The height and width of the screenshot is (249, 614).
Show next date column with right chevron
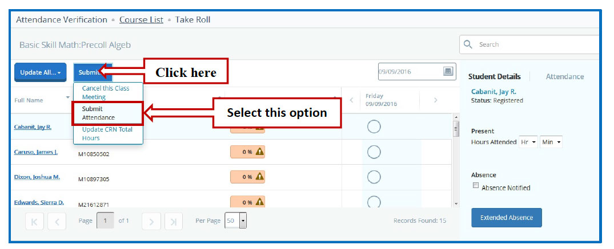pos(435,100)
